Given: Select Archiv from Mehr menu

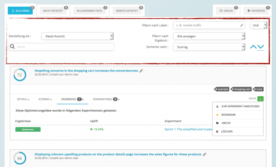Looking at the screenshot, I should pyautogui.click(x=238, y=123).
